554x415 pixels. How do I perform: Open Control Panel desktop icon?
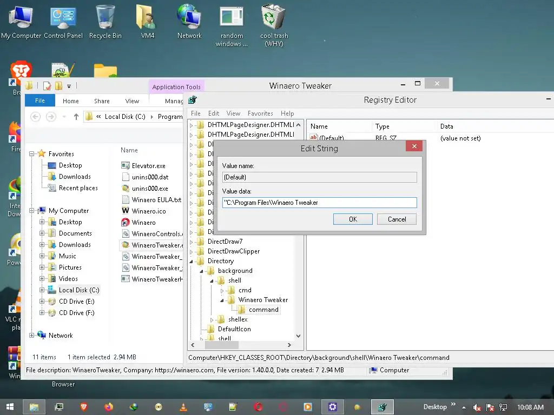63,22
